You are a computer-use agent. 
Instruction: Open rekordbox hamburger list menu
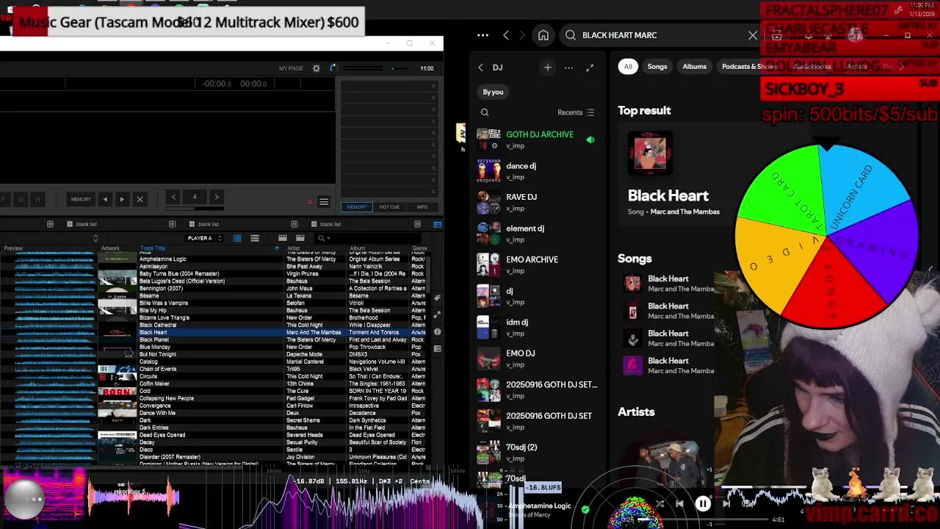[x=324, y=202]
